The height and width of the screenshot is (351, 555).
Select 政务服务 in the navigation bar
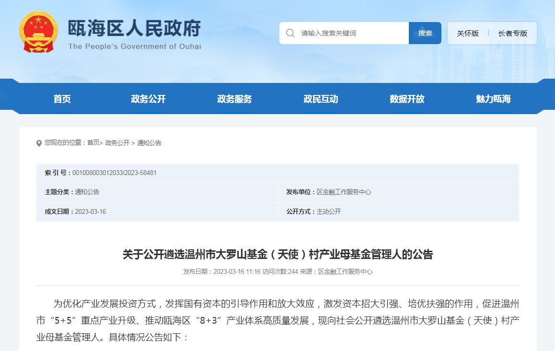coord(235,99)
